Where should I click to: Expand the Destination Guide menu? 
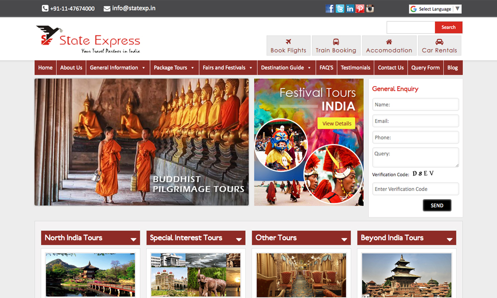pyautogui.click(x=286, y=68)
